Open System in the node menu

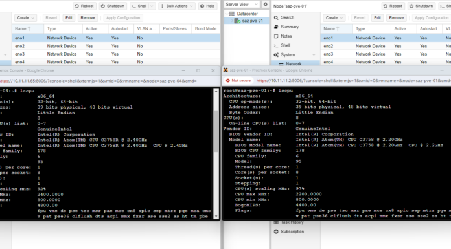288,54
